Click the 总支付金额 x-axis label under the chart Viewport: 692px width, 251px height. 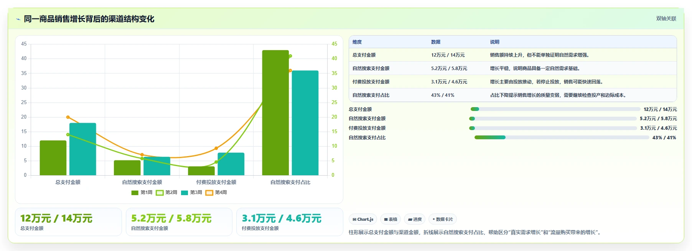(x=68, y=182)
